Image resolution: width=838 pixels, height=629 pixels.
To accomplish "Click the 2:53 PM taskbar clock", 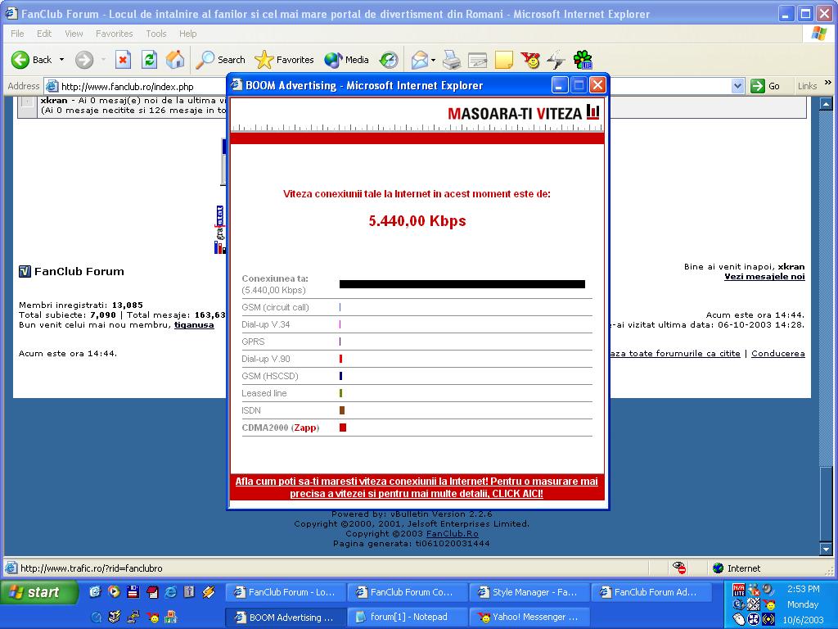I will pos(804,589).
